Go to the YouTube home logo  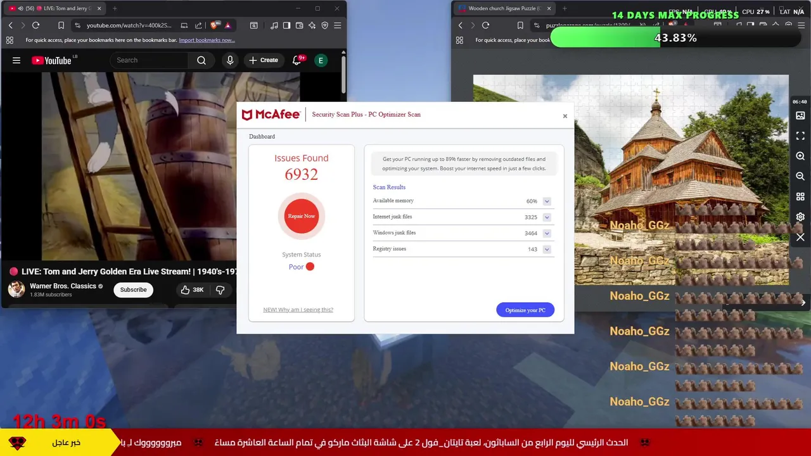click(52, 60)
